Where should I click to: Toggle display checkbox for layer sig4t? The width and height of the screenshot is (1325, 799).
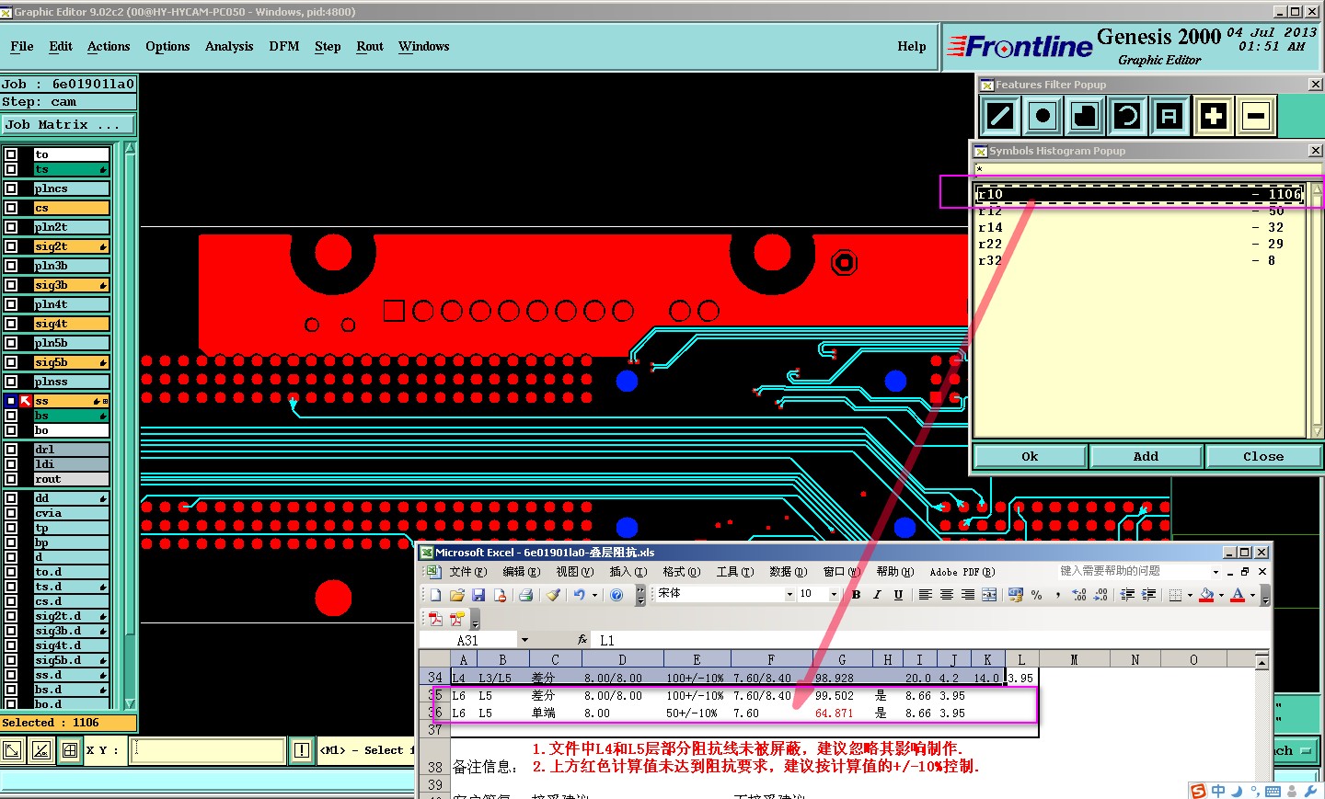tap(11, 324)
